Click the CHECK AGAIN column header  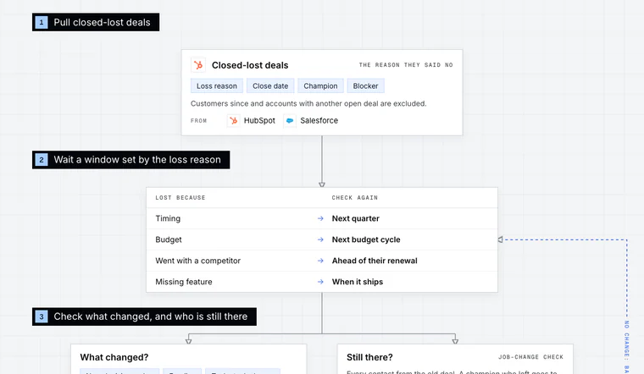click(x=355, y=198)
